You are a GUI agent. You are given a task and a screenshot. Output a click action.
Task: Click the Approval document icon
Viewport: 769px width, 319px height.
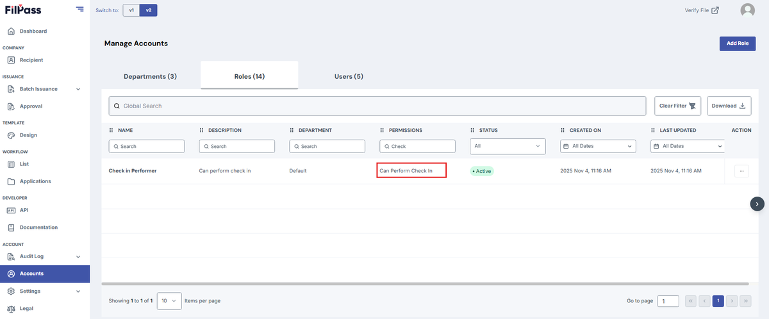tap(11, 106)
